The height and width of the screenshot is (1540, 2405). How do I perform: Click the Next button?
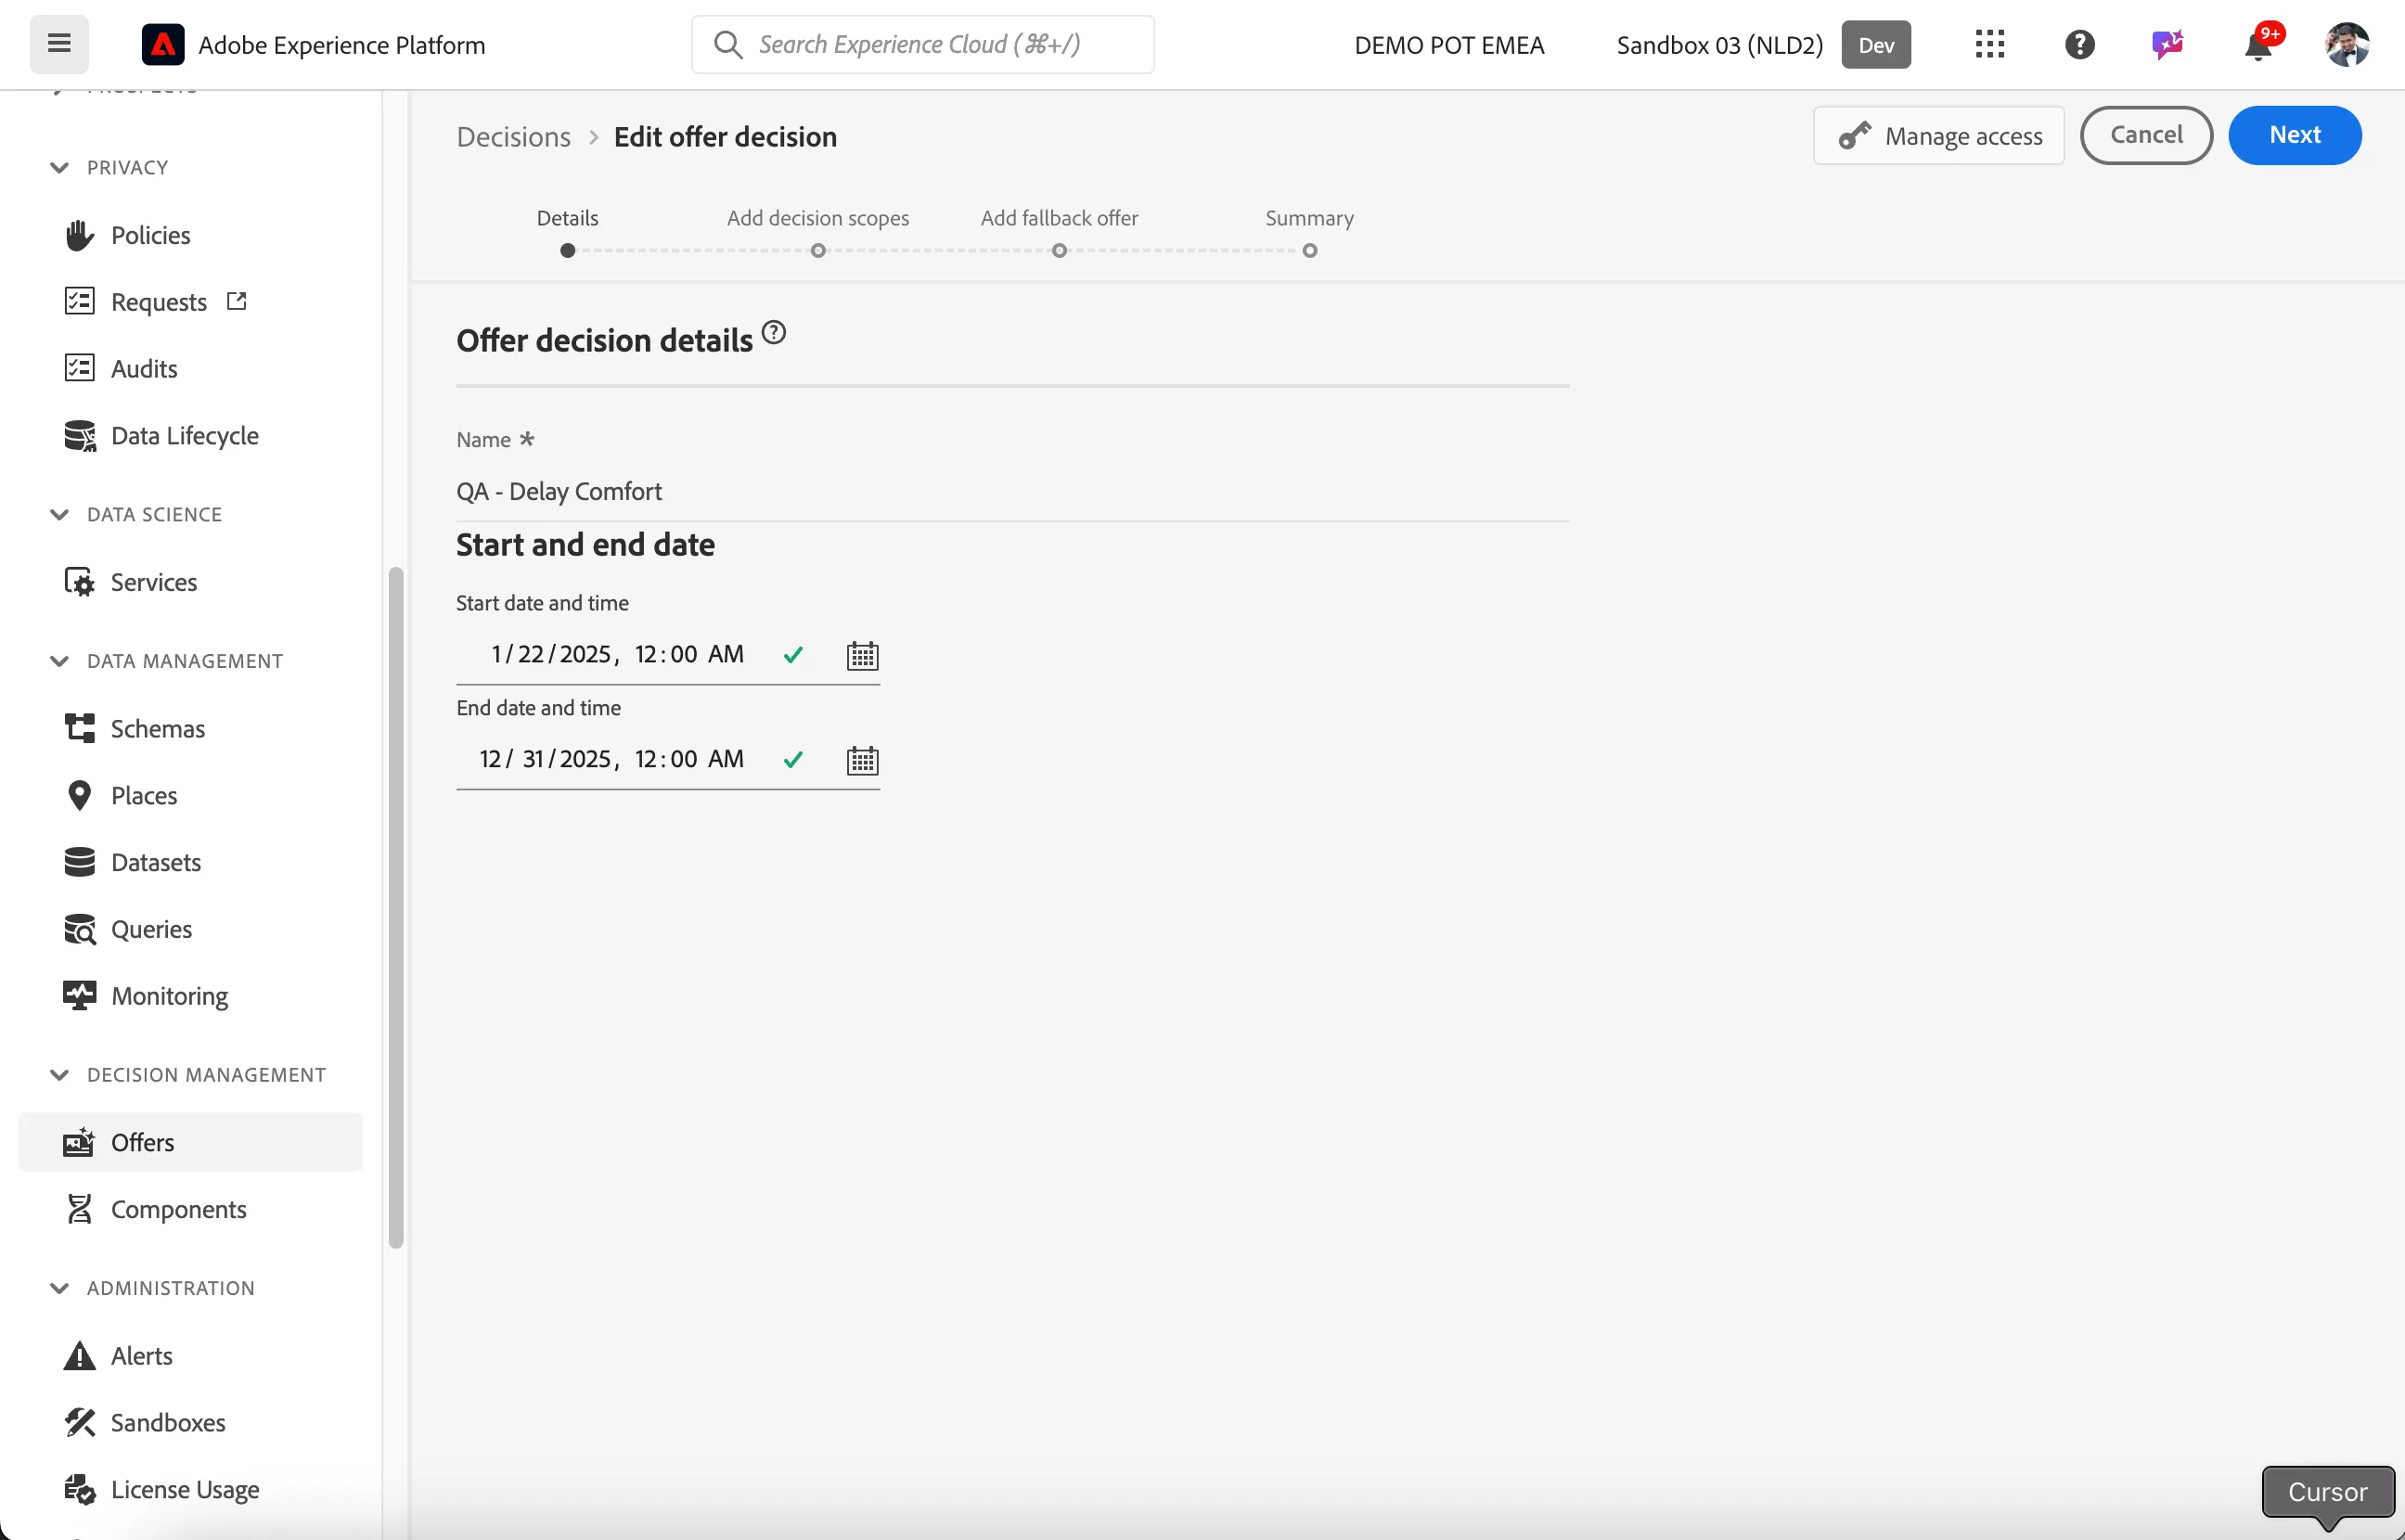[x=2294, y=135]
